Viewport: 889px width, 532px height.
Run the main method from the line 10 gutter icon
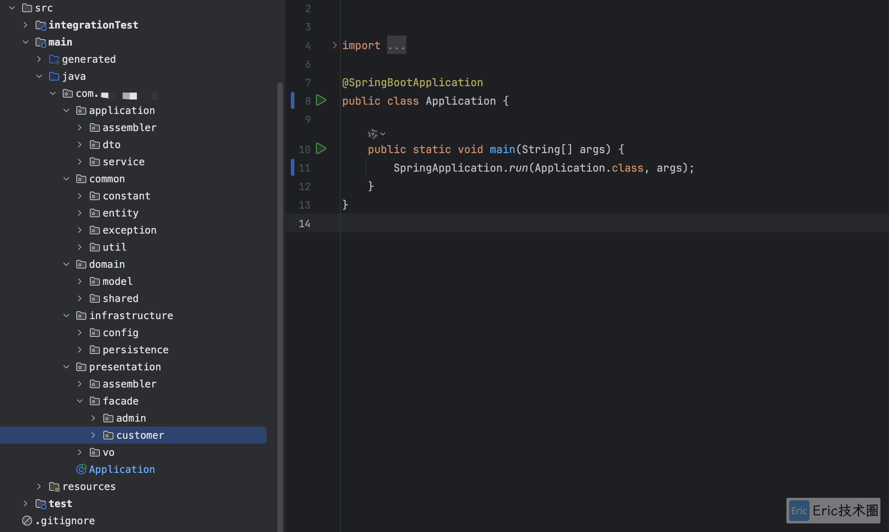click(x=321, y=148)
